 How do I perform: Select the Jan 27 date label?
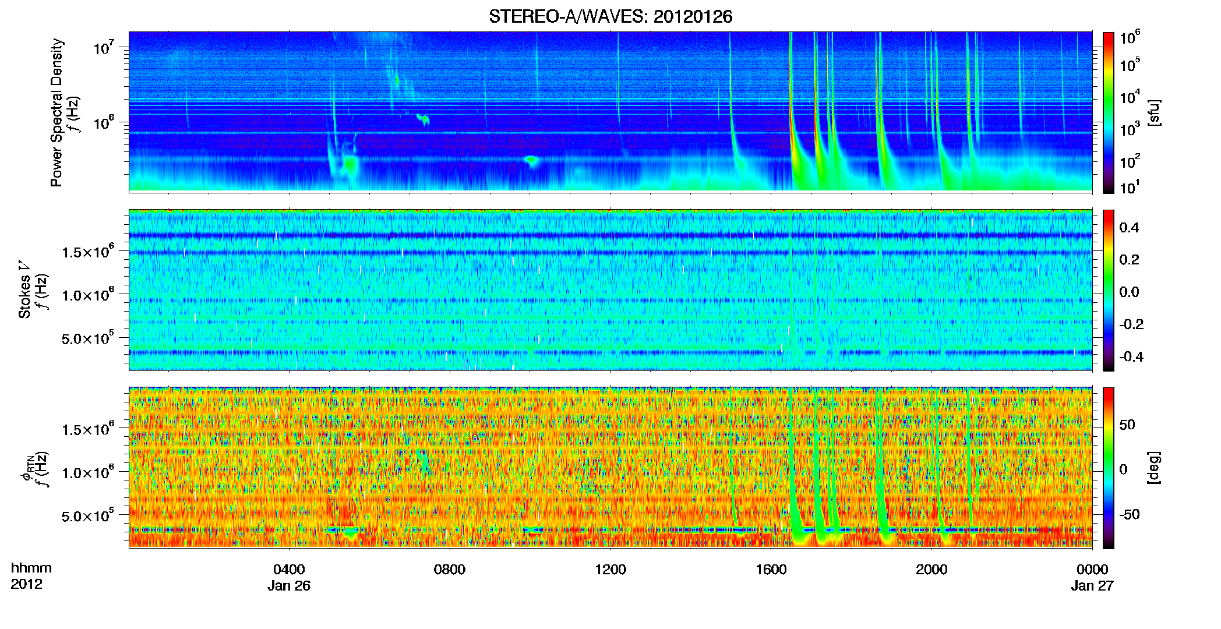pyautogui.click(x=1092, y=586)
